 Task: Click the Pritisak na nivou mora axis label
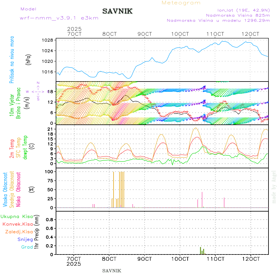point(12,61)
